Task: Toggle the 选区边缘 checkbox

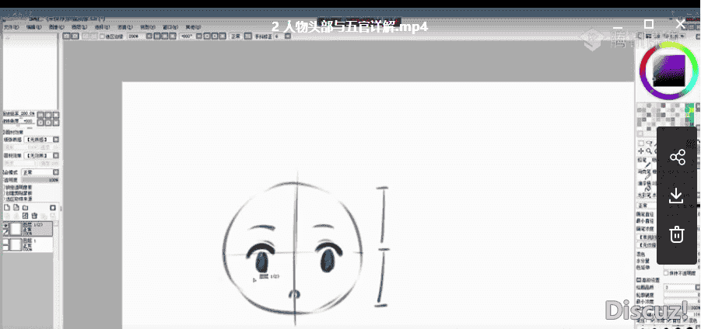Action: pyautogui.click(x=102, y=36)
